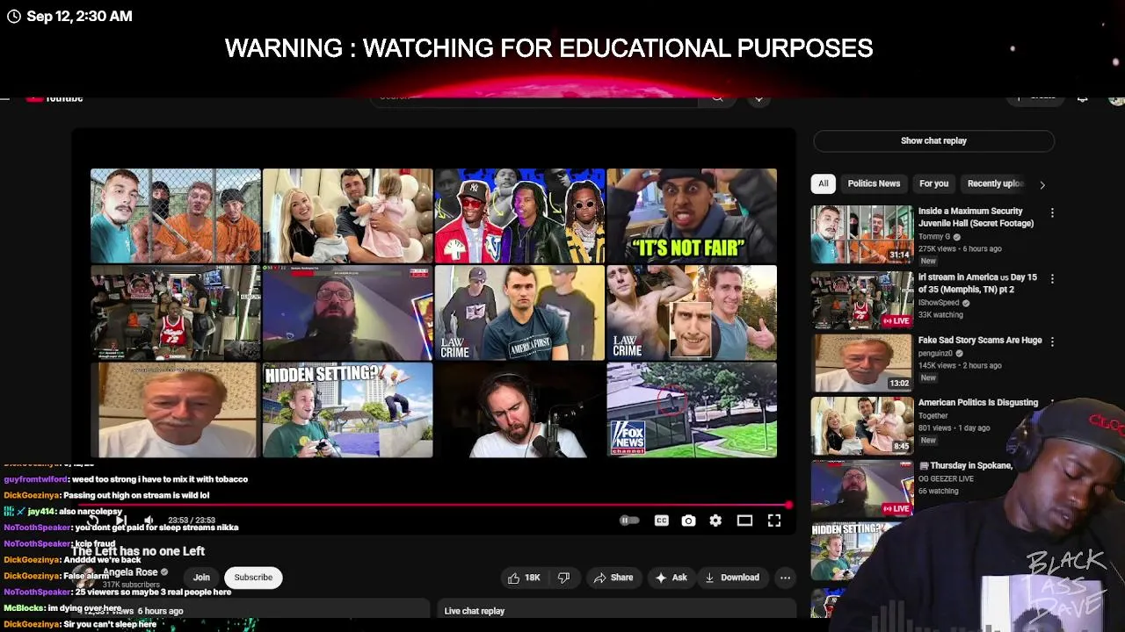Subscribe to Angela Rose
This screenshot has width=1125, height=632.
253,578
